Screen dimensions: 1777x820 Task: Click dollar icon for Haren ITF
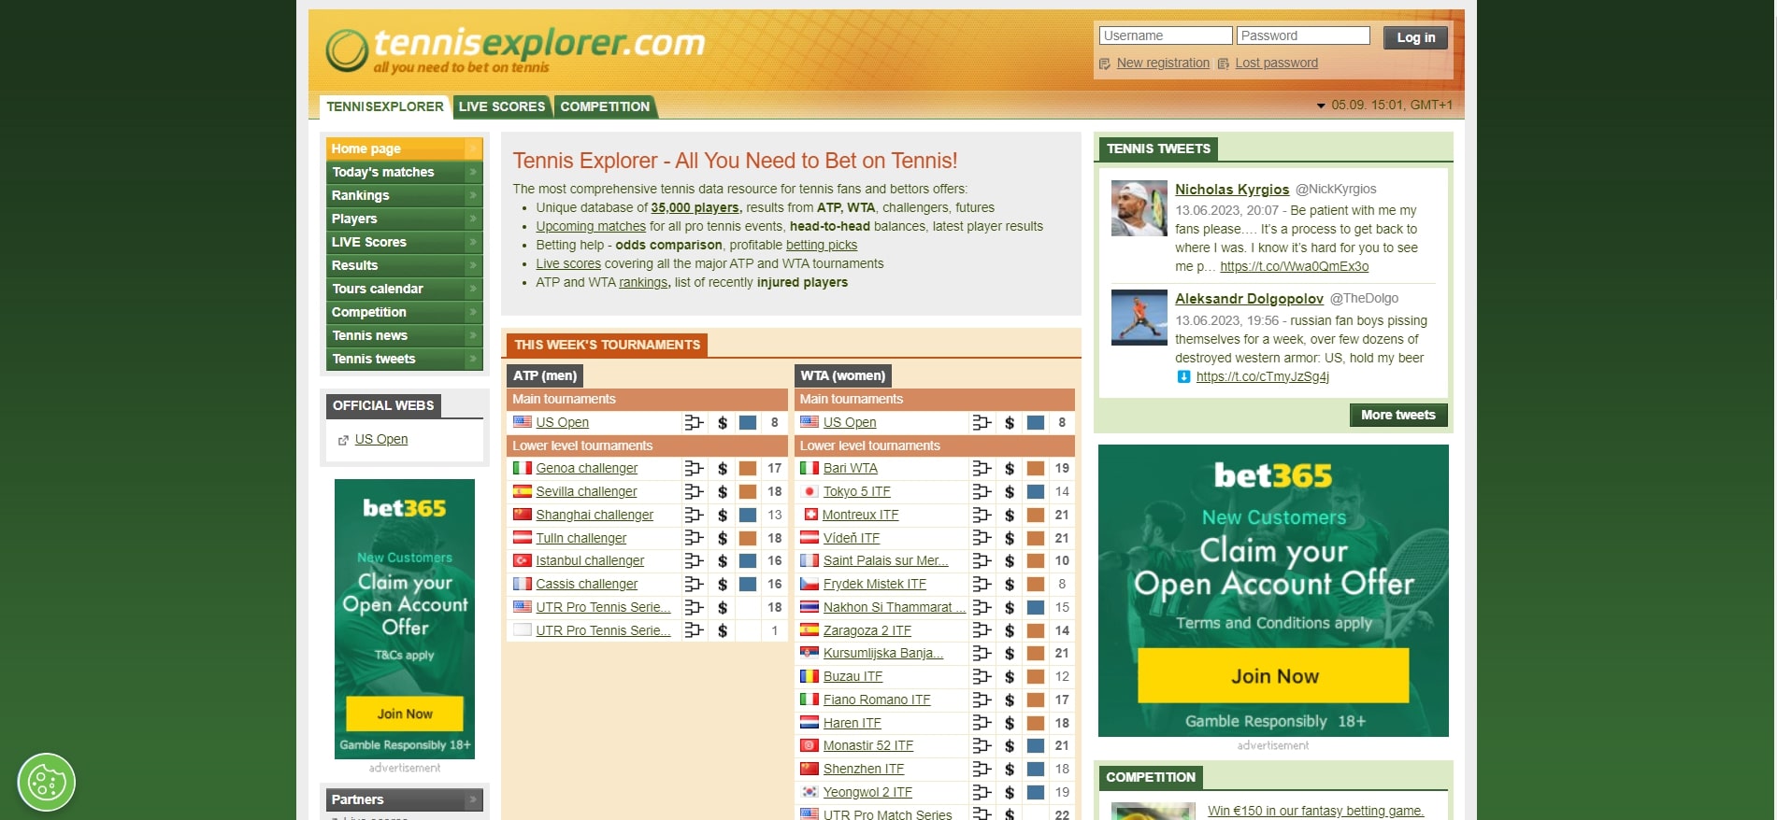[x=1010, y=723]
